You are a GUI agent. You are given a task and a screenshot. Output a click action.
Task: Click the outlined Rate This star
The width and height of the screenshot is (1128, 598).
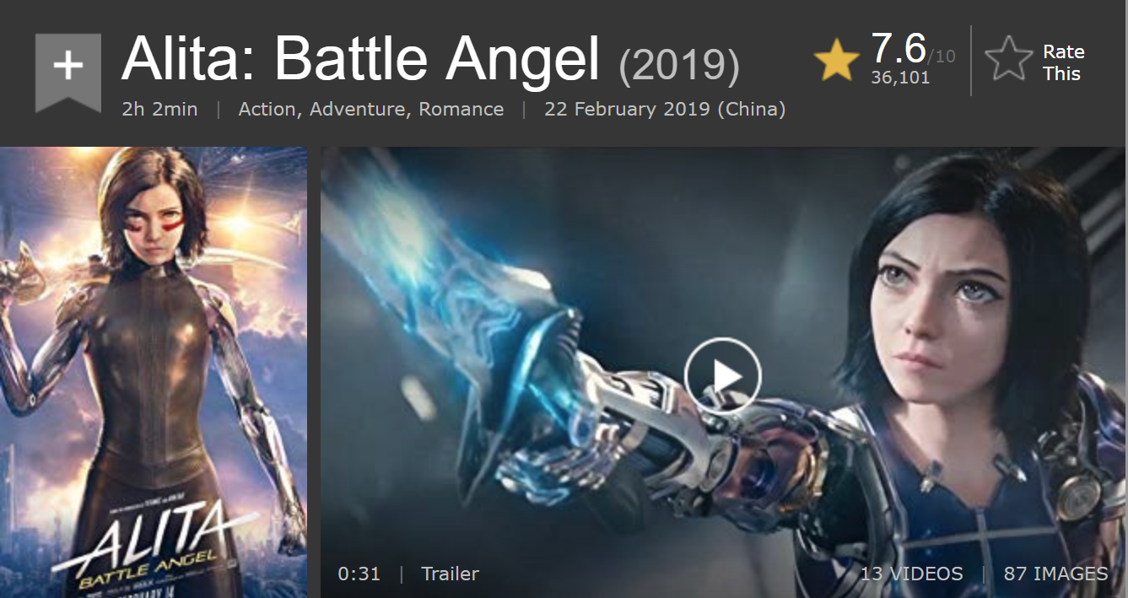click(x=1008, y=59)
